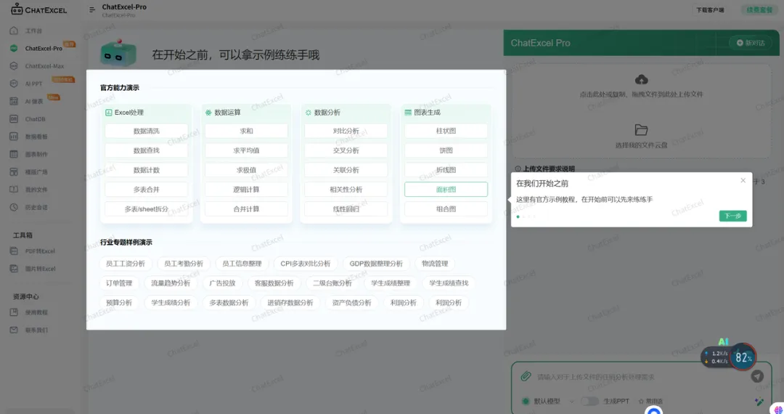Select the 关联分析 example
Viewport: 784px width, 414px height.
pos(346,170)
